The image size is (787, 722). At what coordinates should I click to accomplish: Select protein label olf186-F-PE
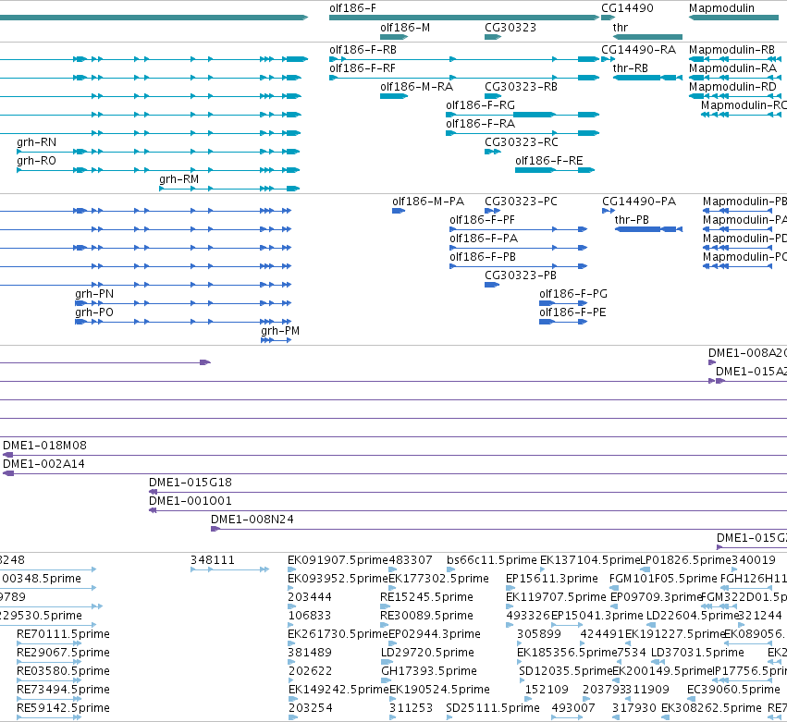point(572,313)
